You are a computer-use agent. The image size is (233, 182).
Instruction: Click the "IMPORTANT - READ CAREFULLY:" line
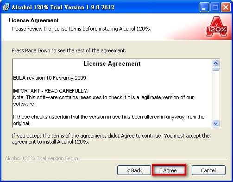coord(50,91)
